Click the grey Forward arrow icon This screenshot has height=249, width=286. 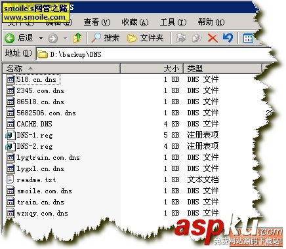pyautogui.click(x=53, y=39)
